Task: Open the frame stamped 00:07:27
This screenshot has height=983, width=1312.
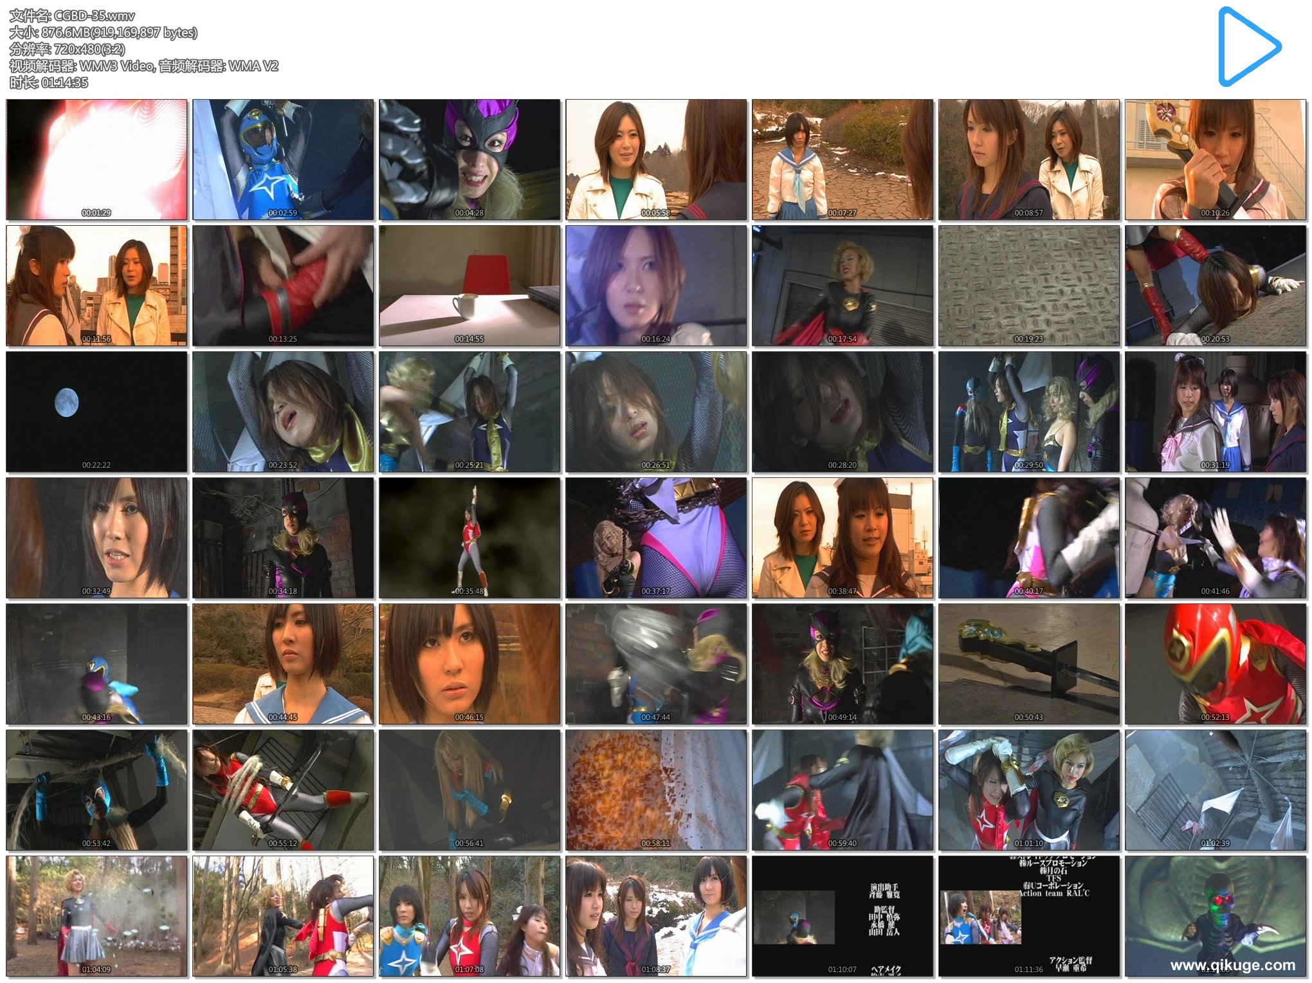Action: tap(843, 159)
